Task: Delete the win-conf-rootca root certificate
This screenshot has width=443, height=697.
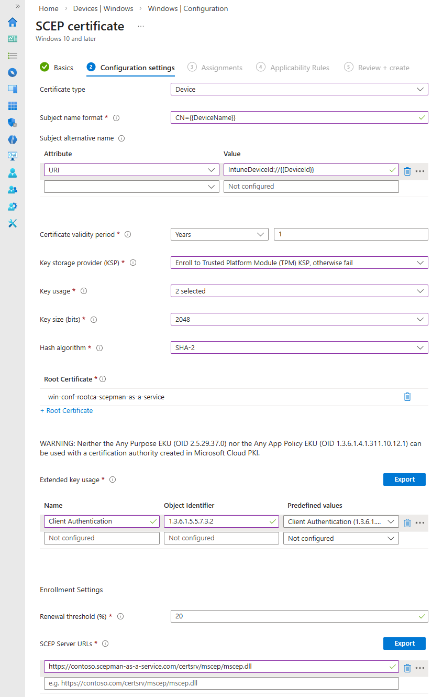Action: [x=407, y=397]
